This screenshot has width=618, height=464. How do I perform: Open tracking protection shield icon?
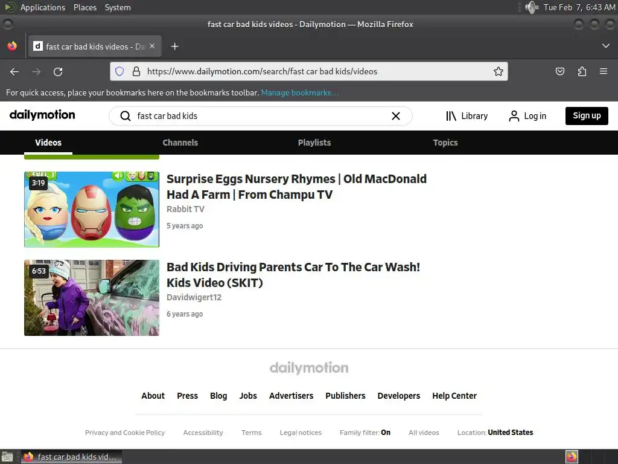point(119,71)
